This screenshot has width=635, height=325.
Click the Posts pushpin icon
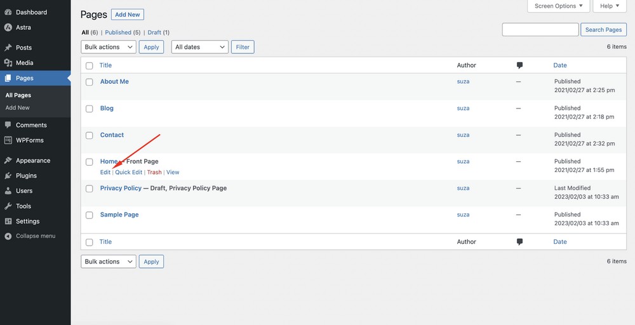8,48
